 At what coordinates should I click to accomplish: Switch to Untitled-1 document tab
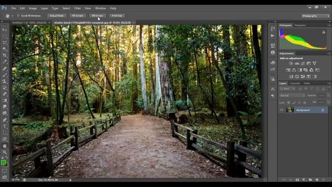(x=29, y=22)
